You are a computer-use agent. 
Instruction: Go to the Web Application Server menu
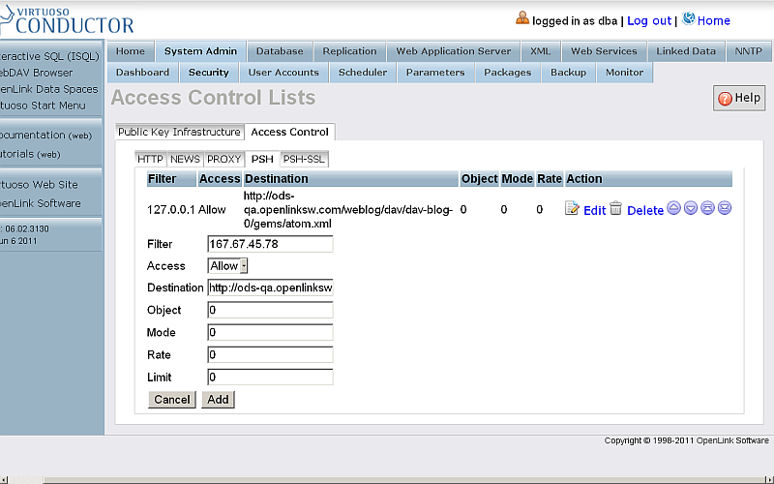454,51
